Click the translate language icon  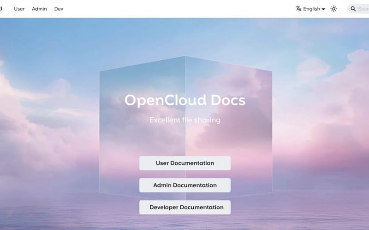click(298, 9)
